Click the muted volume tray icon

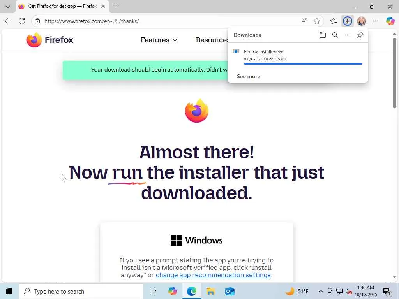tap(349, 292)
